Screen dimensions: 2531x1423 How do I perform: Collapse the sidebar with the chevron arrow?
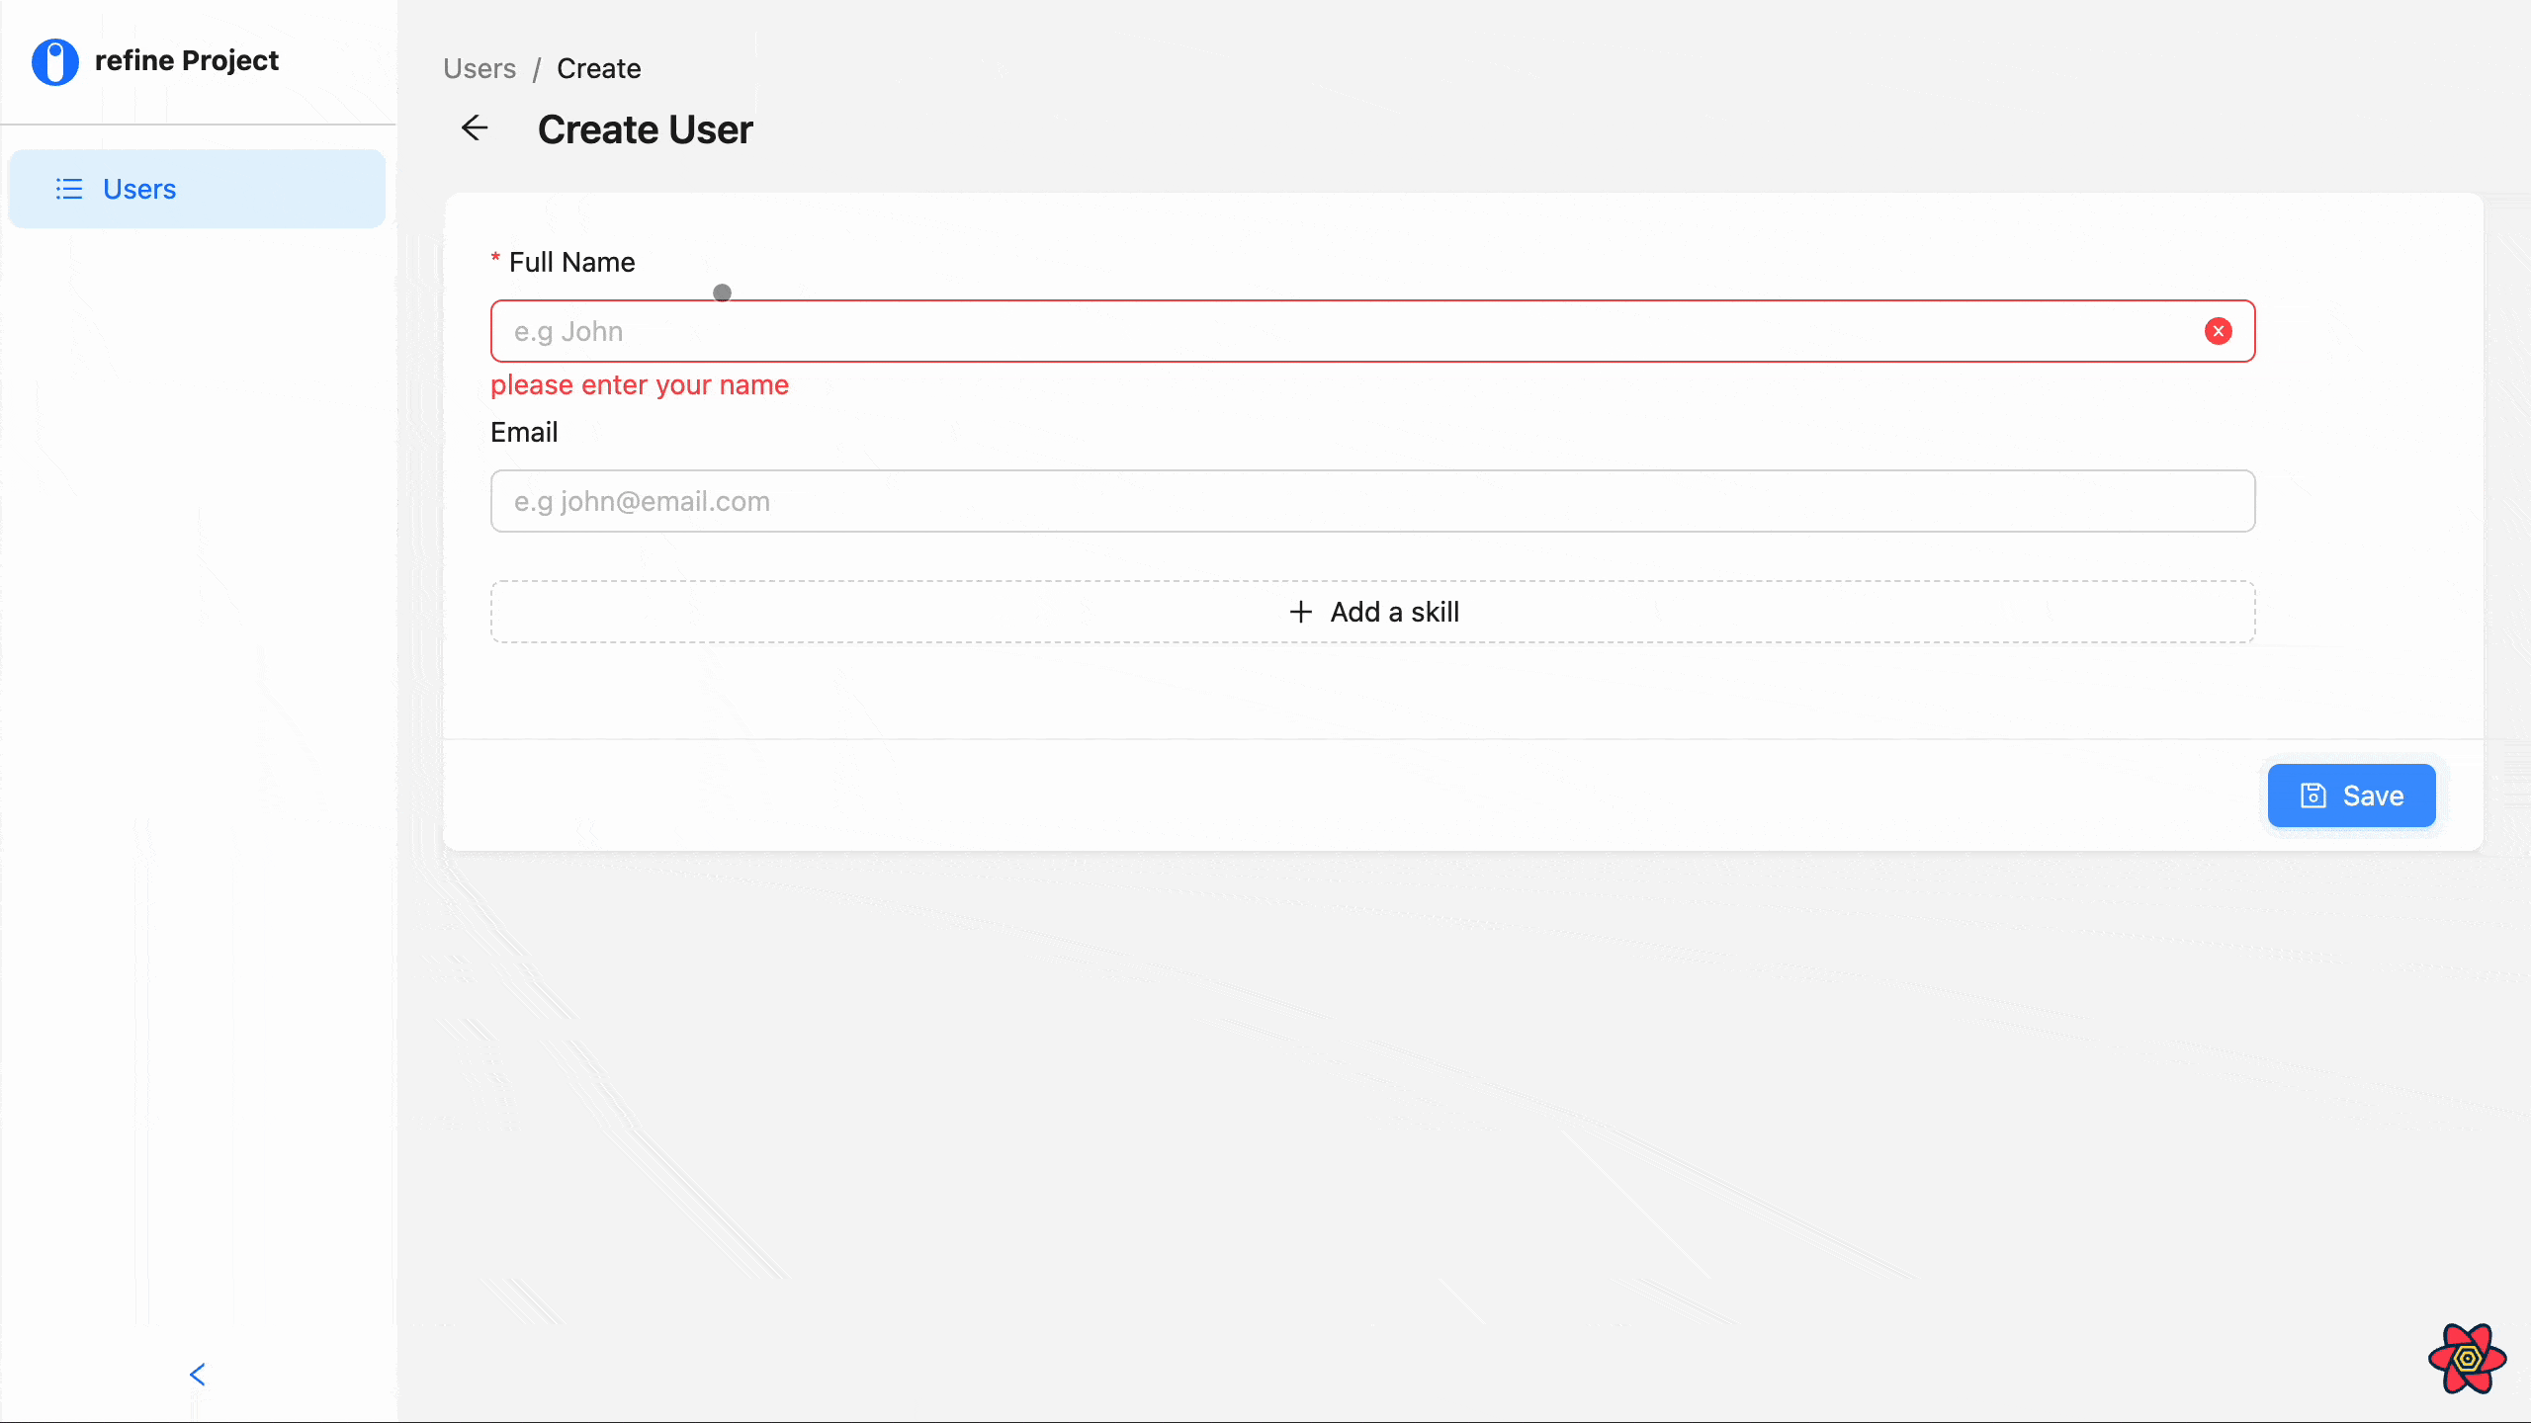pyautogui.click(x=198, y=1375)
